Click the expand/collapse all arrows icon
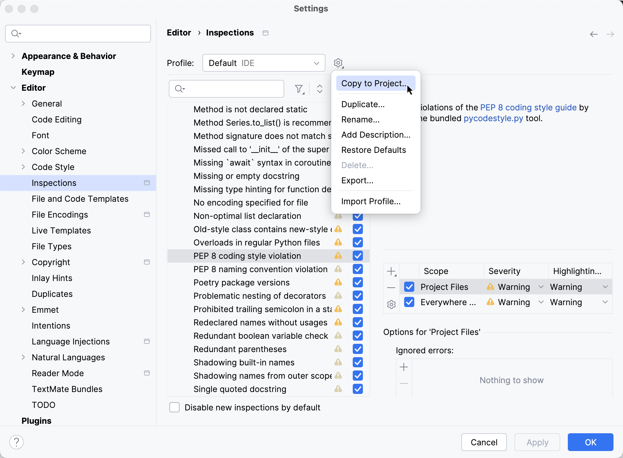 tap(319, 89)
